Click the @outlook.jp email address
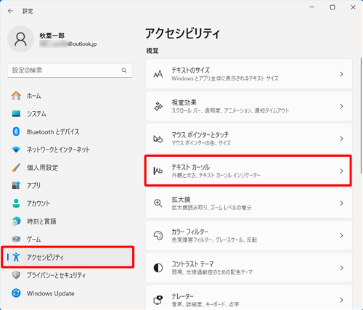 tap(82, 44)
